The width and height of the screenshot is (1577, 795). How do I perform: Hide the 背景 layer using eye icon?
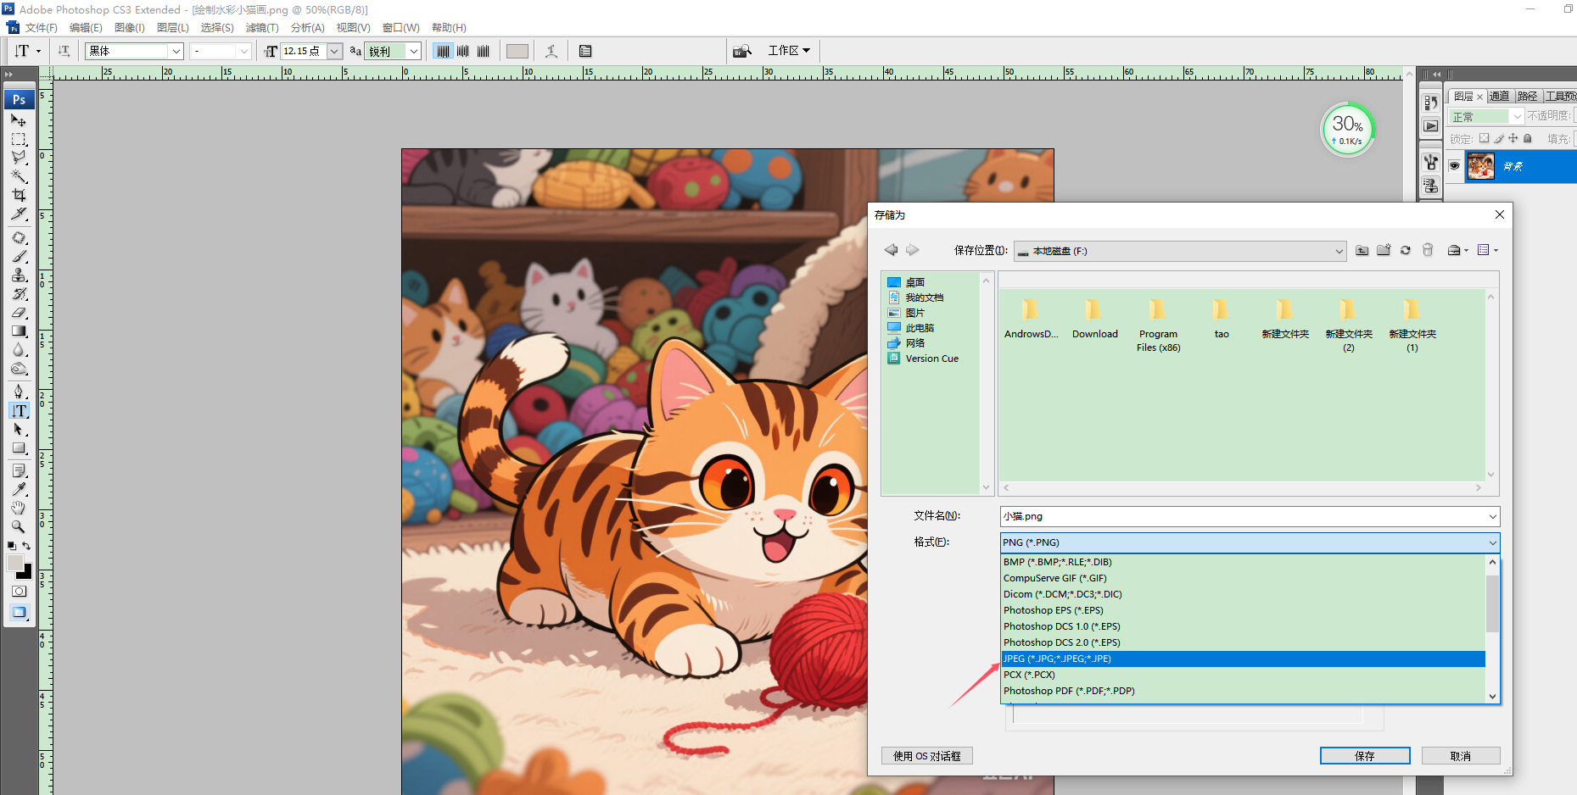[x=1455, y=166]
